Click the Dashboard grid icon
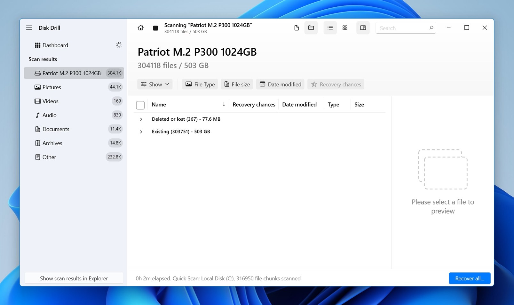The width and height of the screenshot is (514, 305). (x=37, y=45)
